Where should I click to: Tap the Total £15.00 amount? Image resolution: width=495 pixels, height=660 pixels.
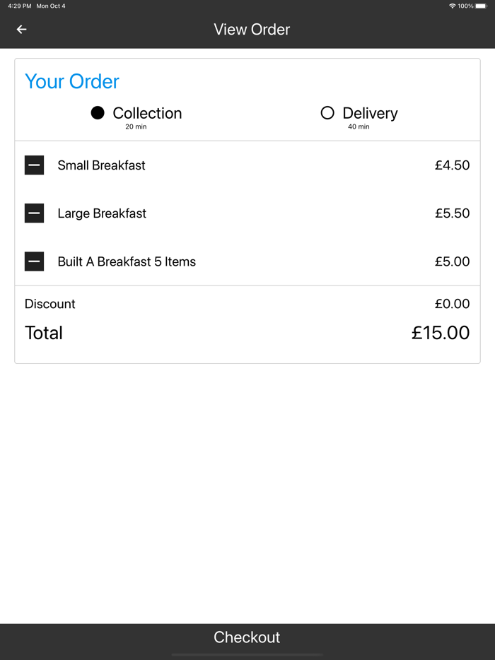(x=441, y=332)
